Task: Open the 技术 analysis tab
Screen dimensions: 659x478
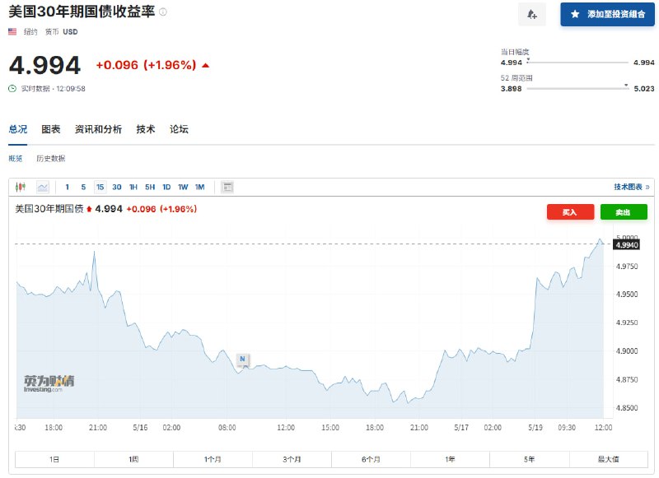Action: (x=145, y=129)
